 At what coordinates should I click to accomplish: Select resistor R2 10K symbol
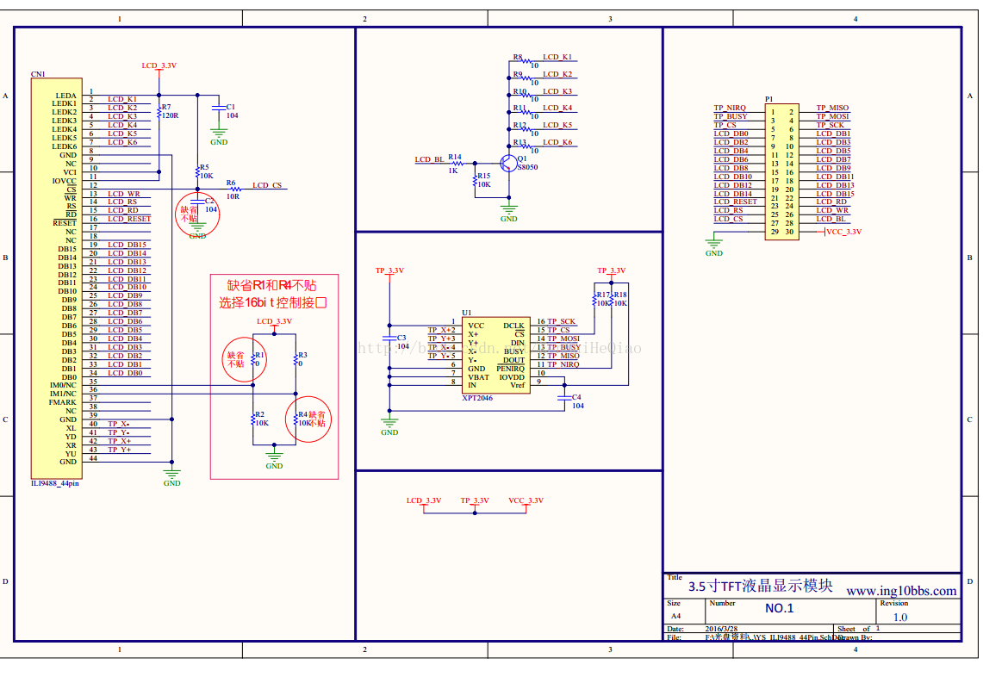coord(253,419)
